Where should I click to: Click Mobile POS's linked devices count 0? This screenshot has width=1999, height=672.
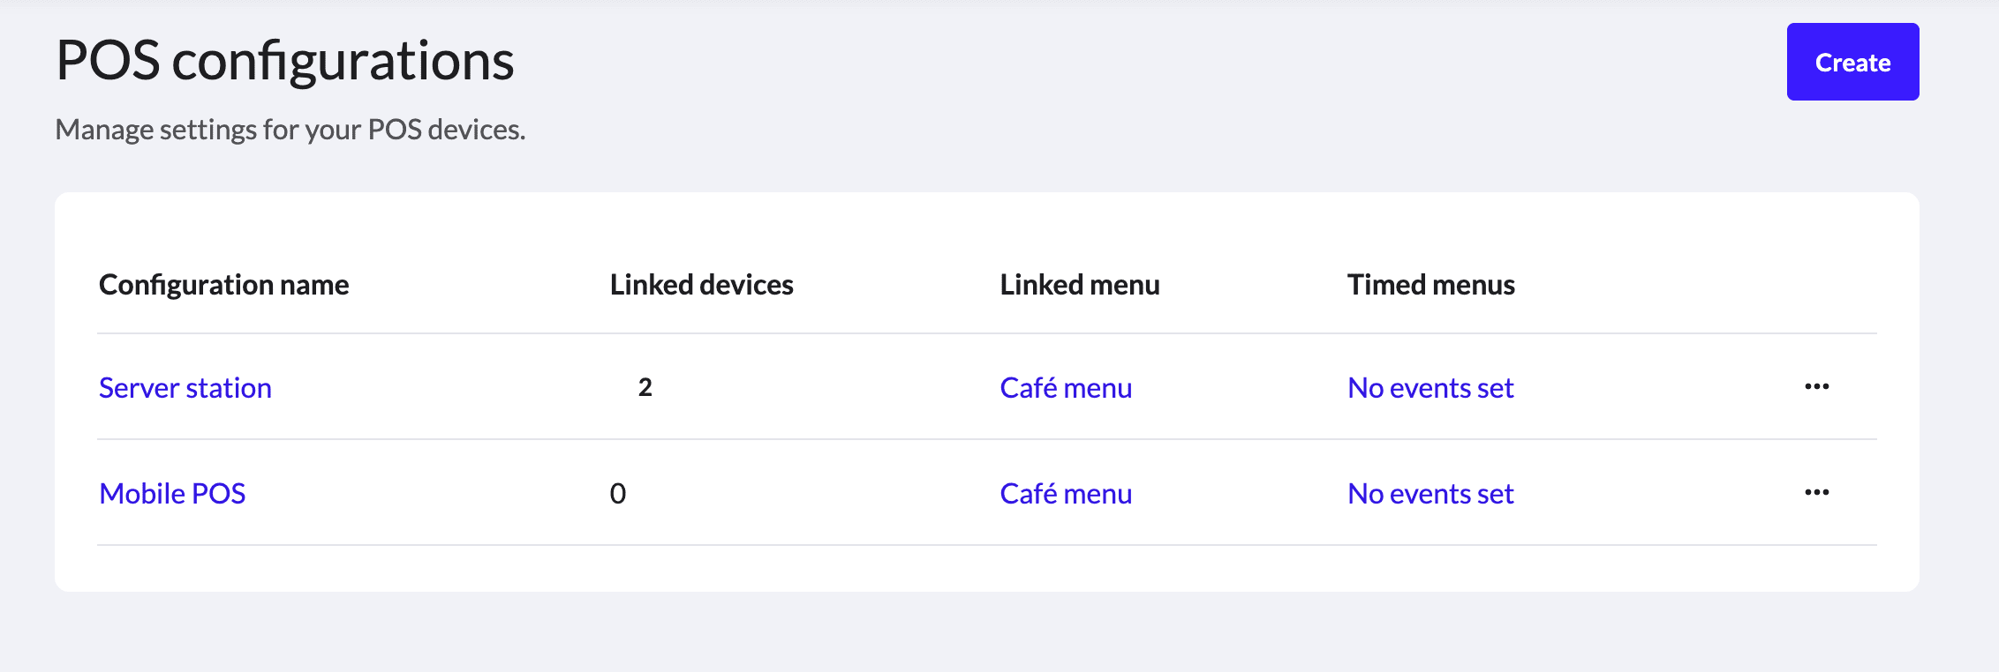click(x=618, y=494)
